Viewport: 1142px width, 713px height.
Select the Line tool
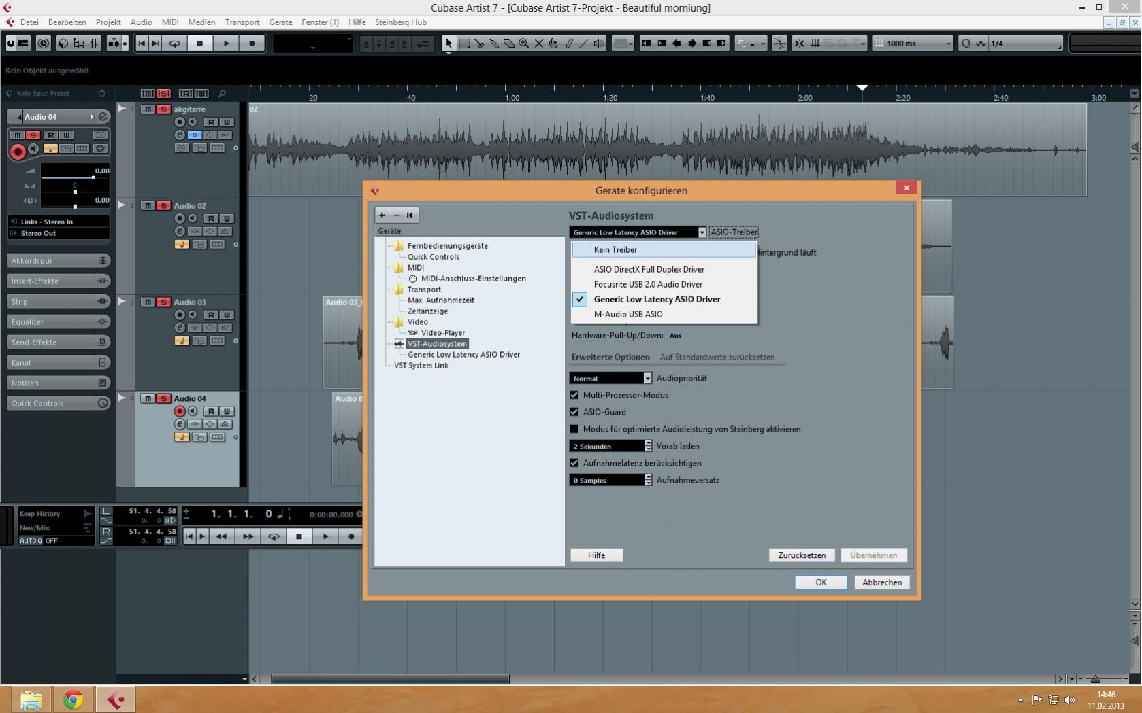pyautogui.click(x=584, y=44)
